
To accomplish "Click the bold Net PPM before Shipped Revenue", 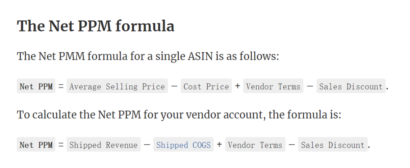I will coord(36,145).
